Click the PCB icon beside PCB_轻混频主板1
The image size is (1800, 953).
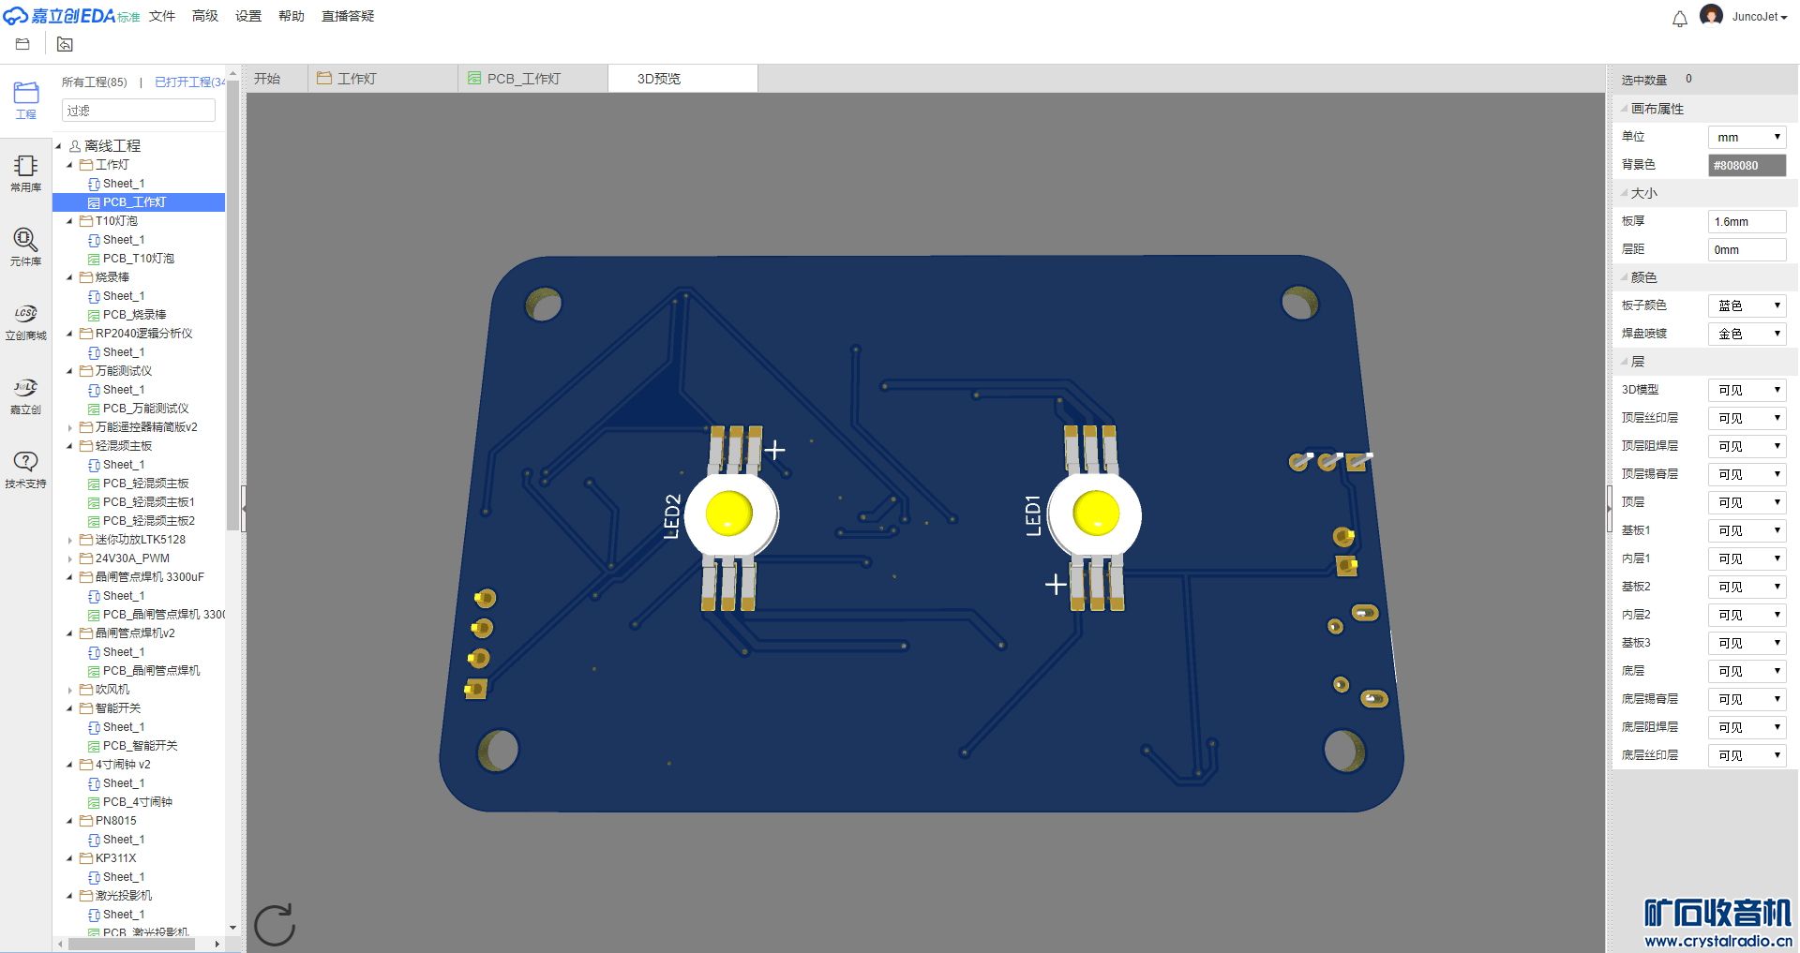(94, 502)
